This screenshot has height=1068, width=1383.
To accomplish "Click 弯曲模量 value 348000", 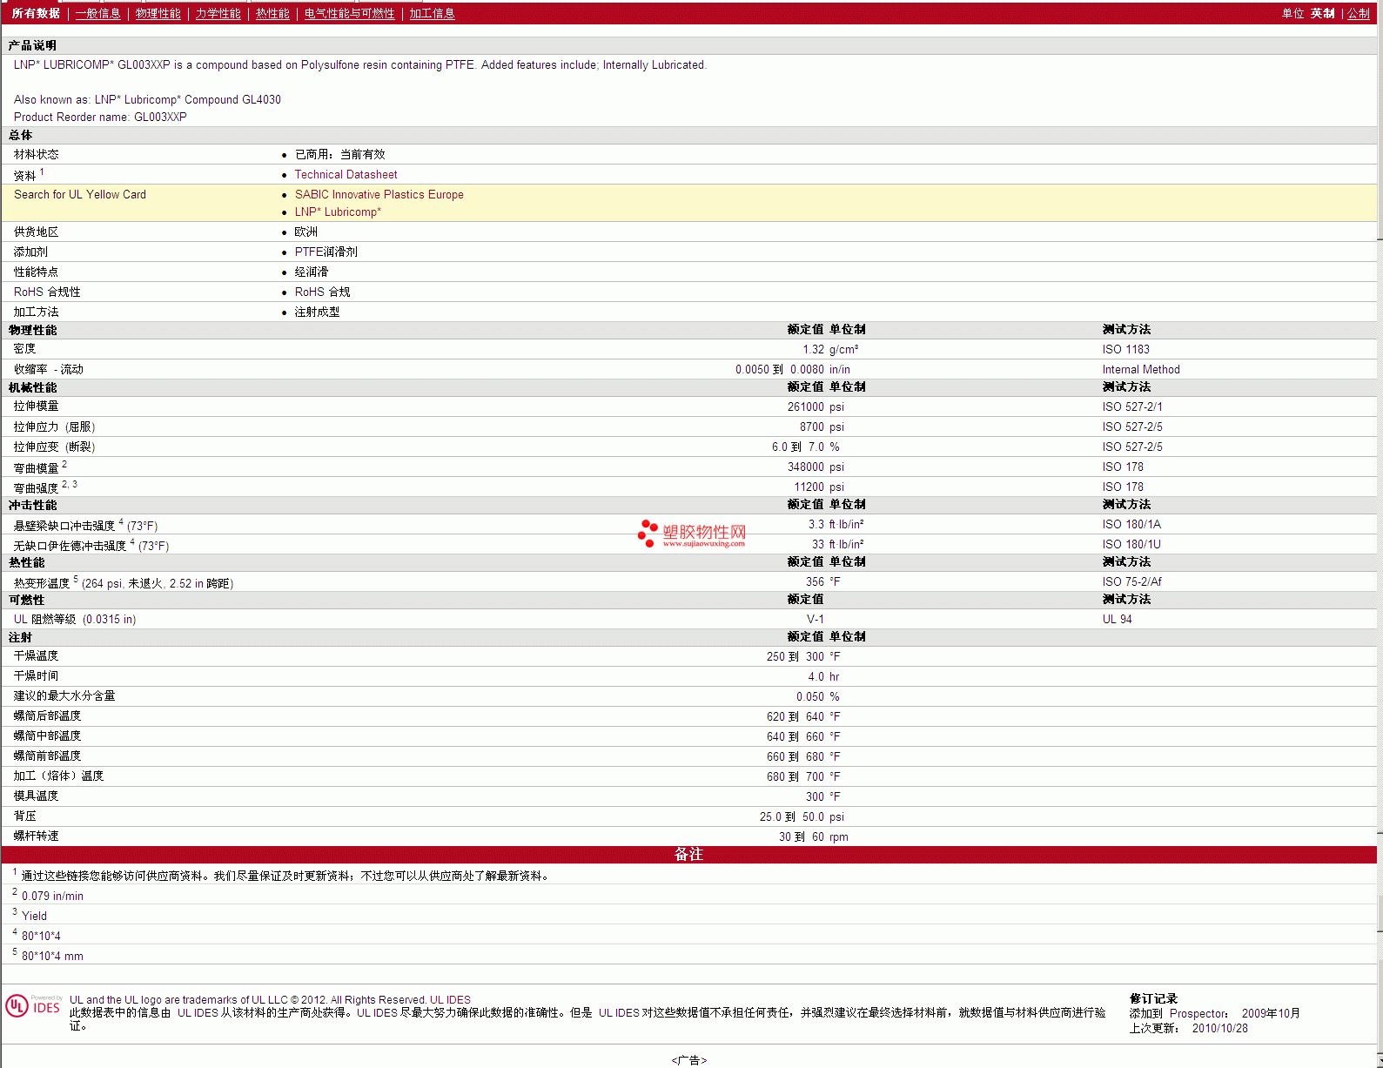I will click(x=805, y=467).
